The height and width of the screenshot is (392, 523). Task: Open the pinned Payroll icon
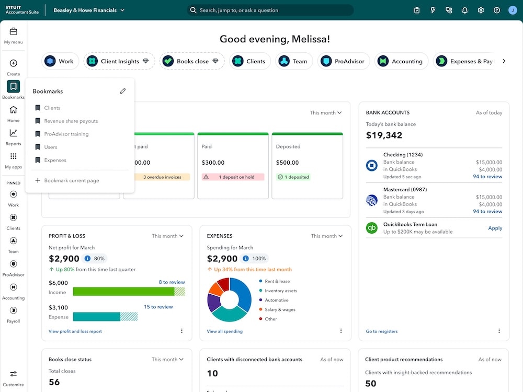click(13, 310)
